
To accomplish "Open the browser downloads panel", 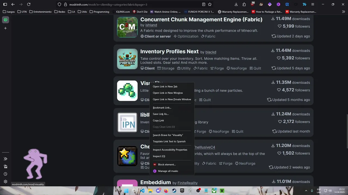I will [236, 4].
